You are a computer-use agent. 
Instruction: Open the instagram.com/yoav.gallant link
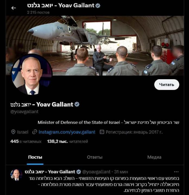click(x=67, y=132)
